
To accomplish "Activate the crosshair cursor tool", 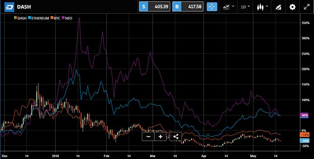I will coord(212,7).
